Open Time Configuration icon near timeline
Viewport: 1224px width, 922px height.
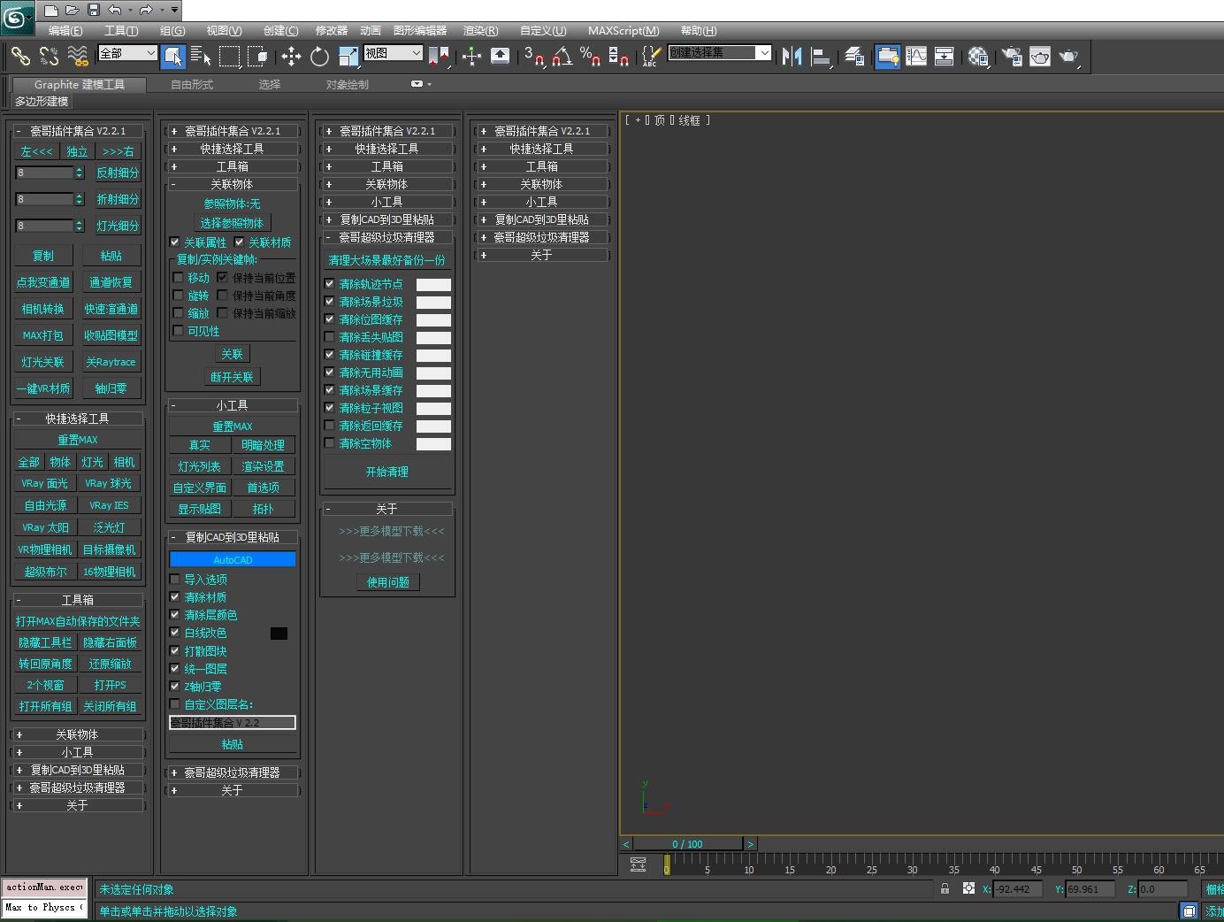(x=638, y=864)
